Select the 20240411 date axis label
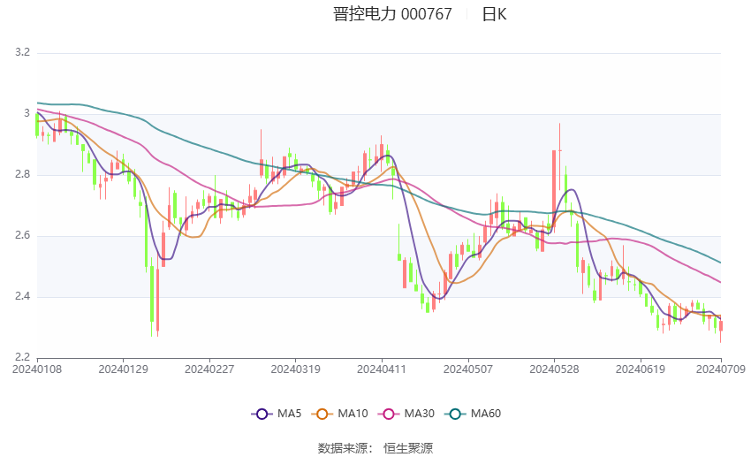This screenshot has height=457, width=751. tap(382, 369)
